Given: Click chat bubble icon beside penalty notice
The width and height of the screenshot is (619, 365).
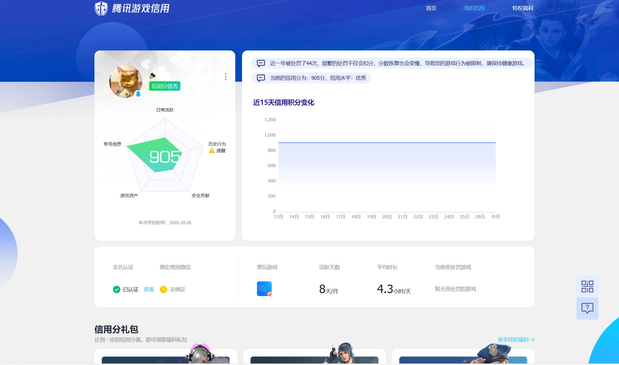Looking at the screenshot, I should pyautogui.click(x=261, y=63).
